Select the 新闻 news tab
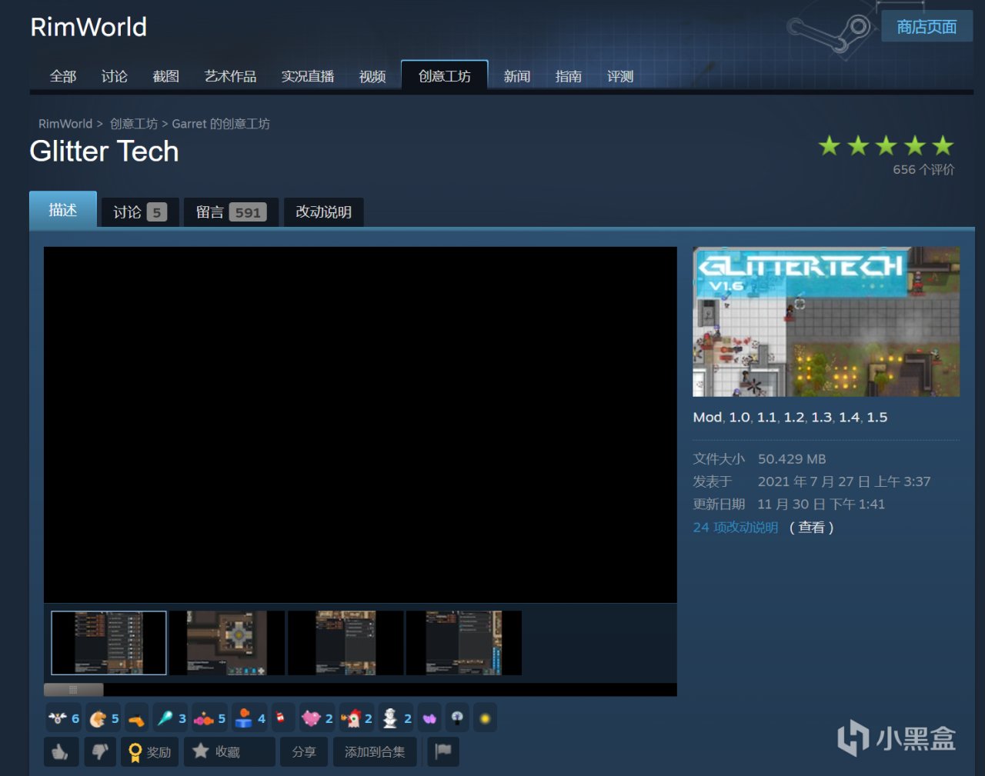The height and width of the screenshot is (776, 985). [x=517, y=76]
